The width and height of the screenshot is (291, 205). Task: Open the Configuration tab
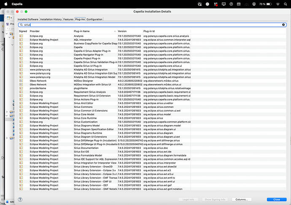click(x=94, y=19)
